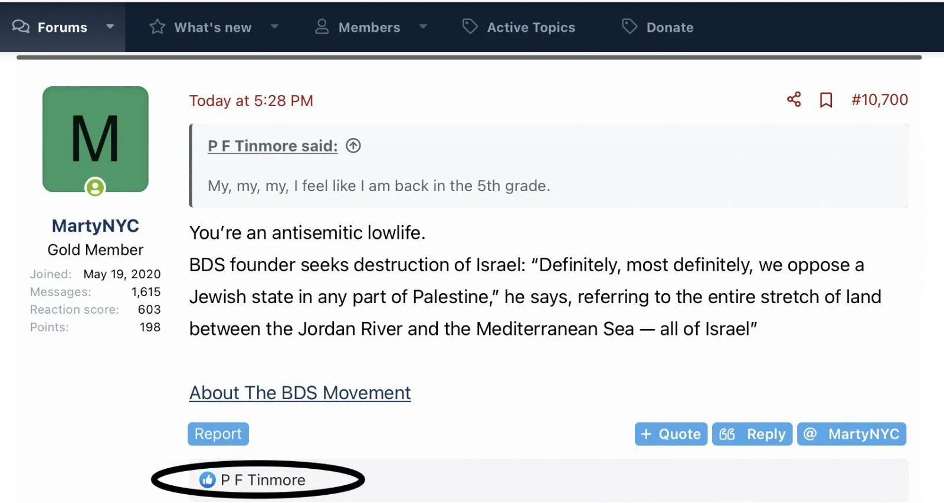Click MartyNYC's green avatar thumbnail
This screenshot has height=503, width=944.
point(96,139)
